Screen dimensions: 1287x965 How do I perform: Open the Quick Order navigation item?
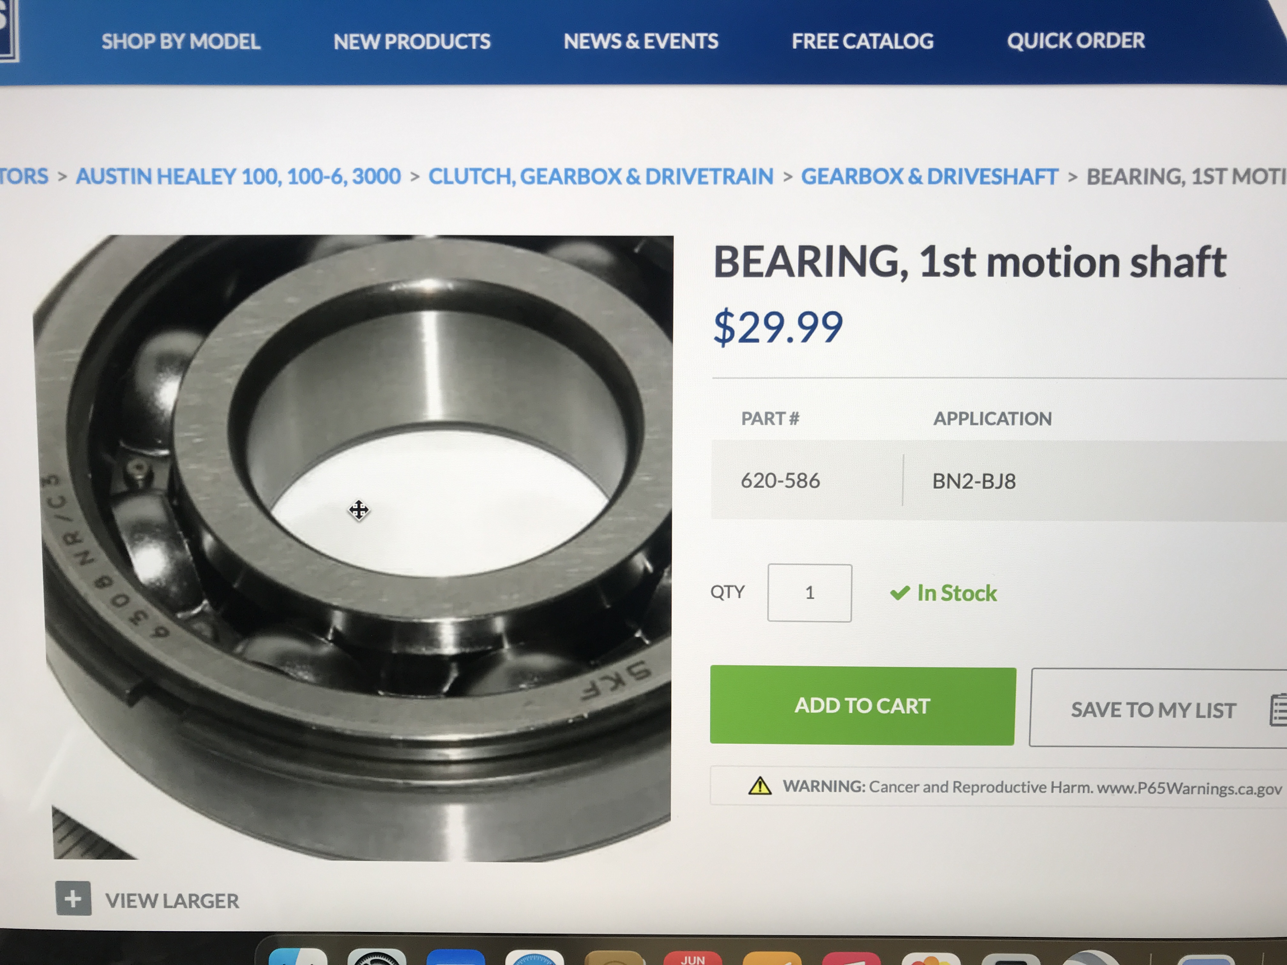point(1076,41)
